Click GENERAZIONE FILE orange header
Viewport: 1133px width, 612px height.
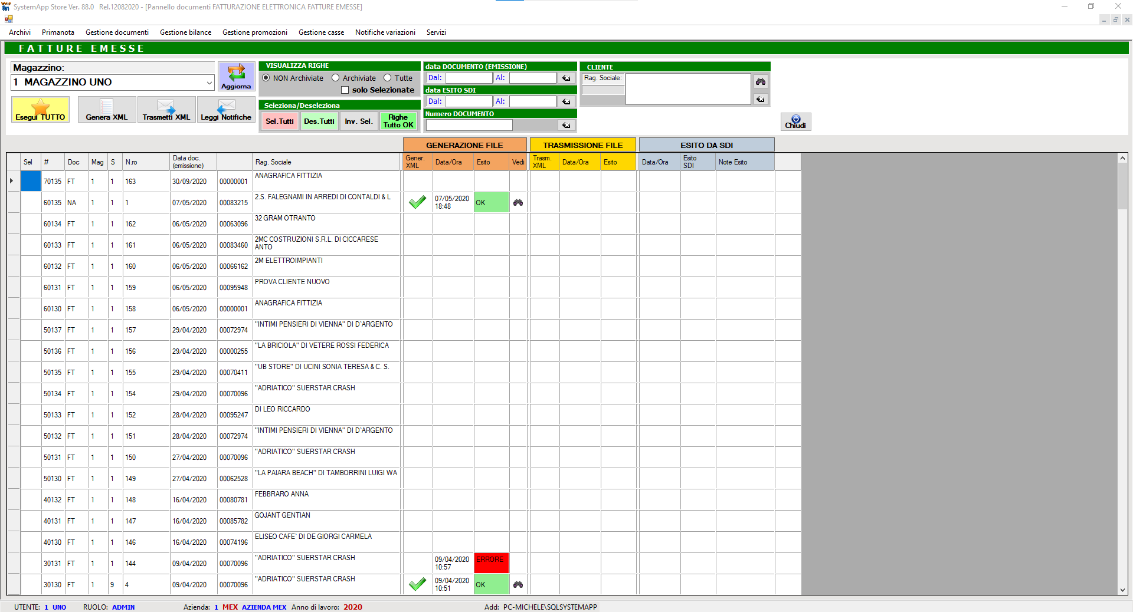465,145
